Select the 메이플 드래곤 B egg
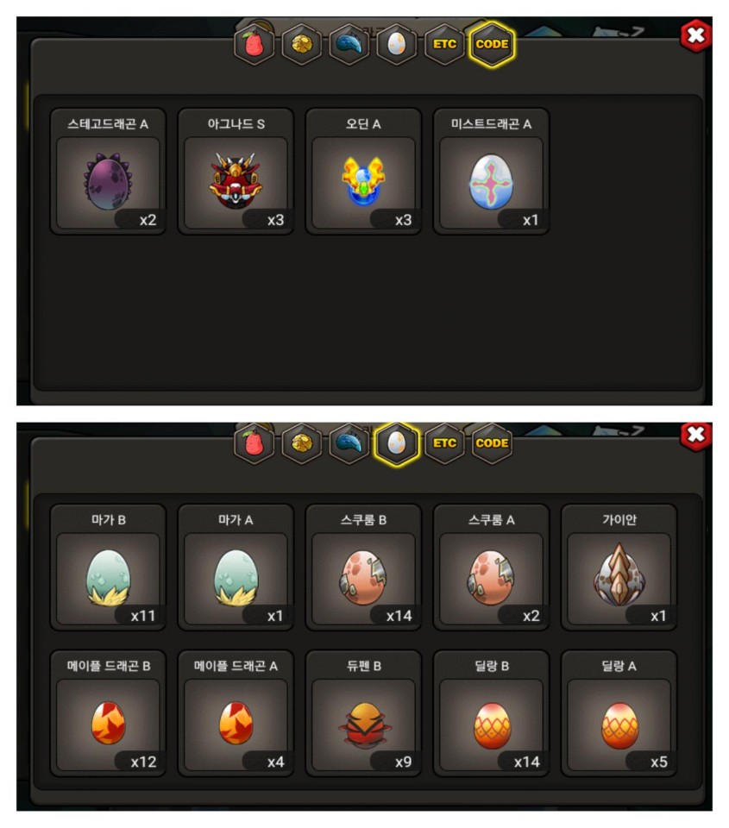 (x=108, y=714)
